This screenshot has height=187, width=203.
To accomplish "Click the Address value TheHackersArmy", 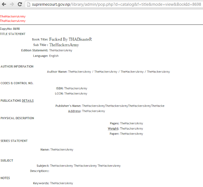I will [94, 111].
